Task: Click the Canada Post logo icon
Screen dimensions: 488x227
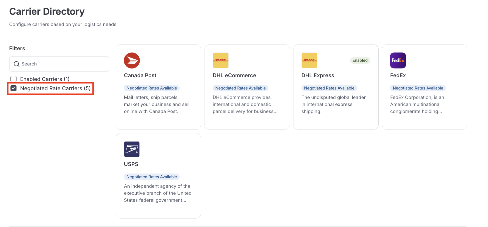Action: click(x=132, y=60)
